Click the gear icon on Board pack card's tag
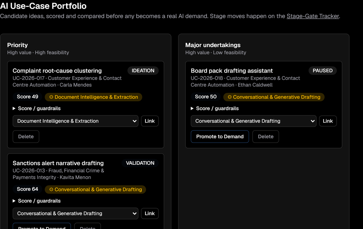This screenshot has width=363, height=229. tap(230, 97)
